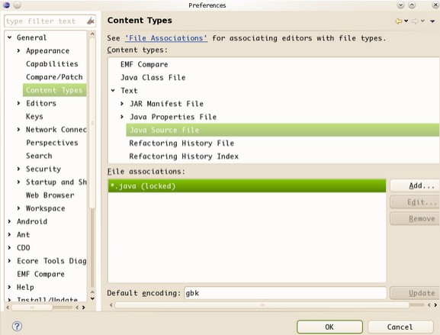Viewport: 440px width, 335px height.
Task: Open the back history dropdown arrow
Action: [x=406, y=21]
